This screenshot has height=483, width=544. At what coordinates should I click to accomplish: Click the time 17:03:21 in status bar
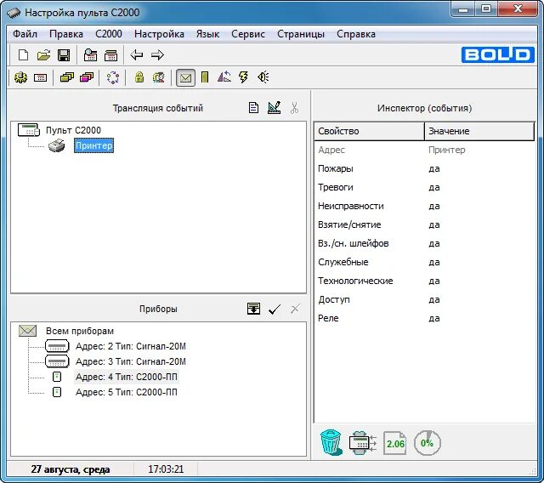click(166, 469)
